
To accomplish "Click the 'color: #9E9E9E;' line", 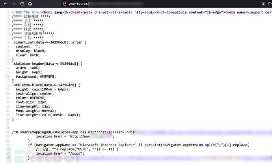I will [x=31, y=98].
